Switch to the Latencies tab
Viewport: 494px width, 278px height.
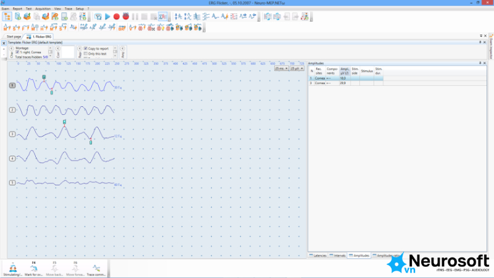pos(318,256)
